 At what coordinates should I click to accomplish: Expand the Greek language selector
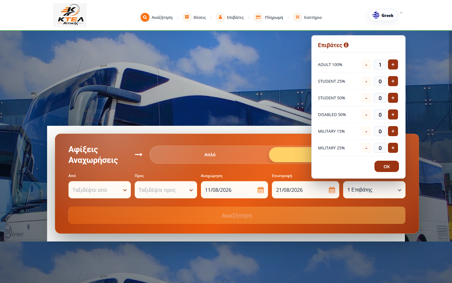(383, 15)
